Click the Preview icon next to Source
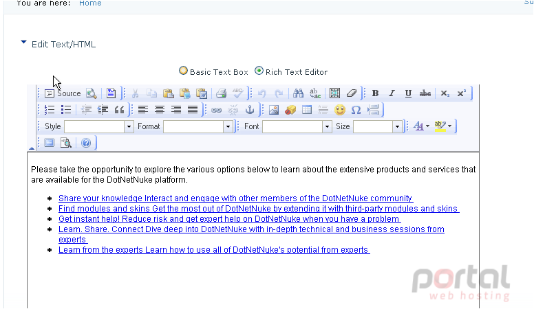534x309 pixels. (92, 93)
